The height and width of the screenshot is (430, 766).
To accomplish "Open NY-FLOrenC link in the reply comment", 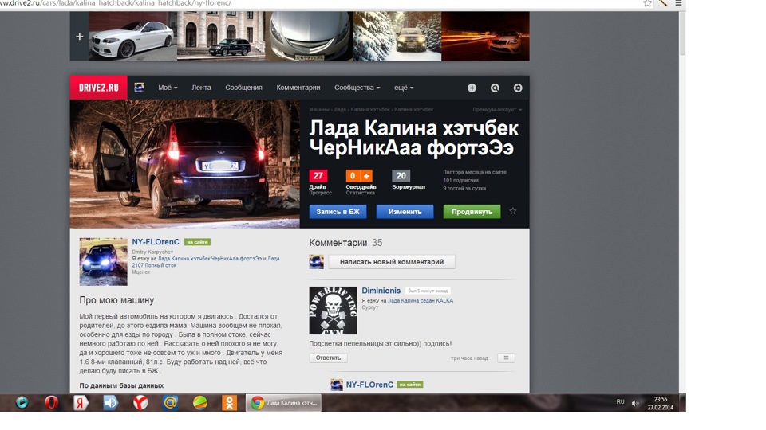I will (369, 385).
